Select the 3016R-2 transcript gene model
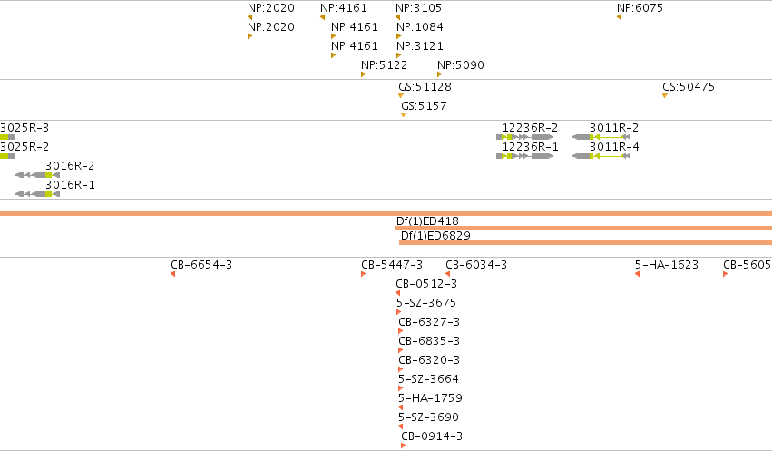This screenshot has height=451, width=772. point(37,175)
